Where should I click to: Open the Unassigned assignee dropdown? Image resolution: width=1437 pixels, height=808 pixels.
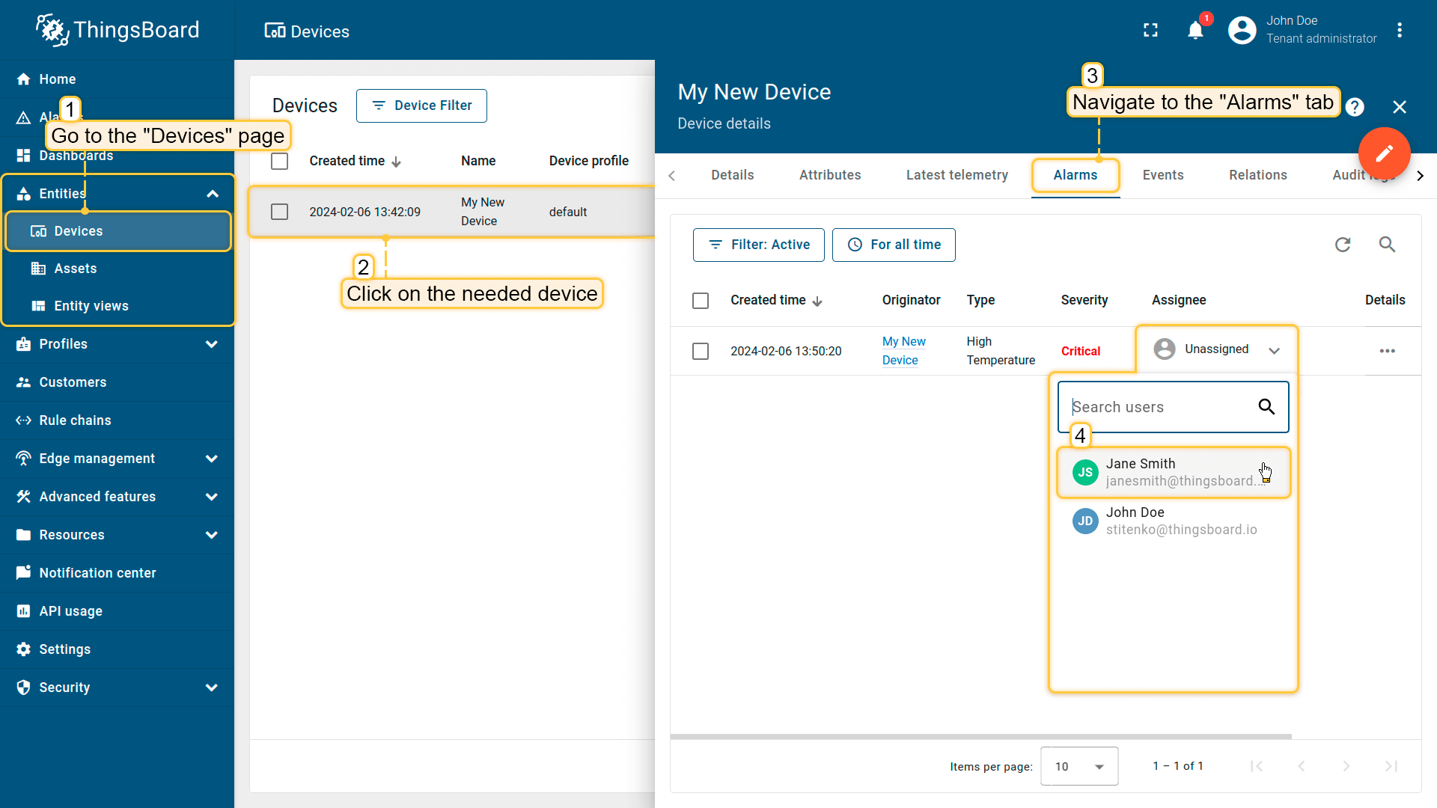(1216, 349)
